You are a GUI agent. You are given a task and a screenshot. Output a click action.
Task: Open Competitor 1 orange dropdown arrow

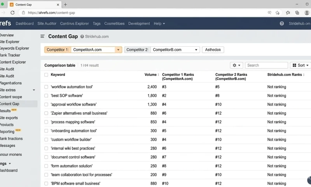(x=118, y=50)
